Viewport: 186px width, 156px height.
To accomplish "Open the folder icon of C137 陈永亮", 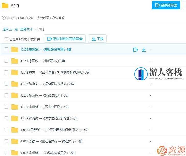I will point(15,84).
